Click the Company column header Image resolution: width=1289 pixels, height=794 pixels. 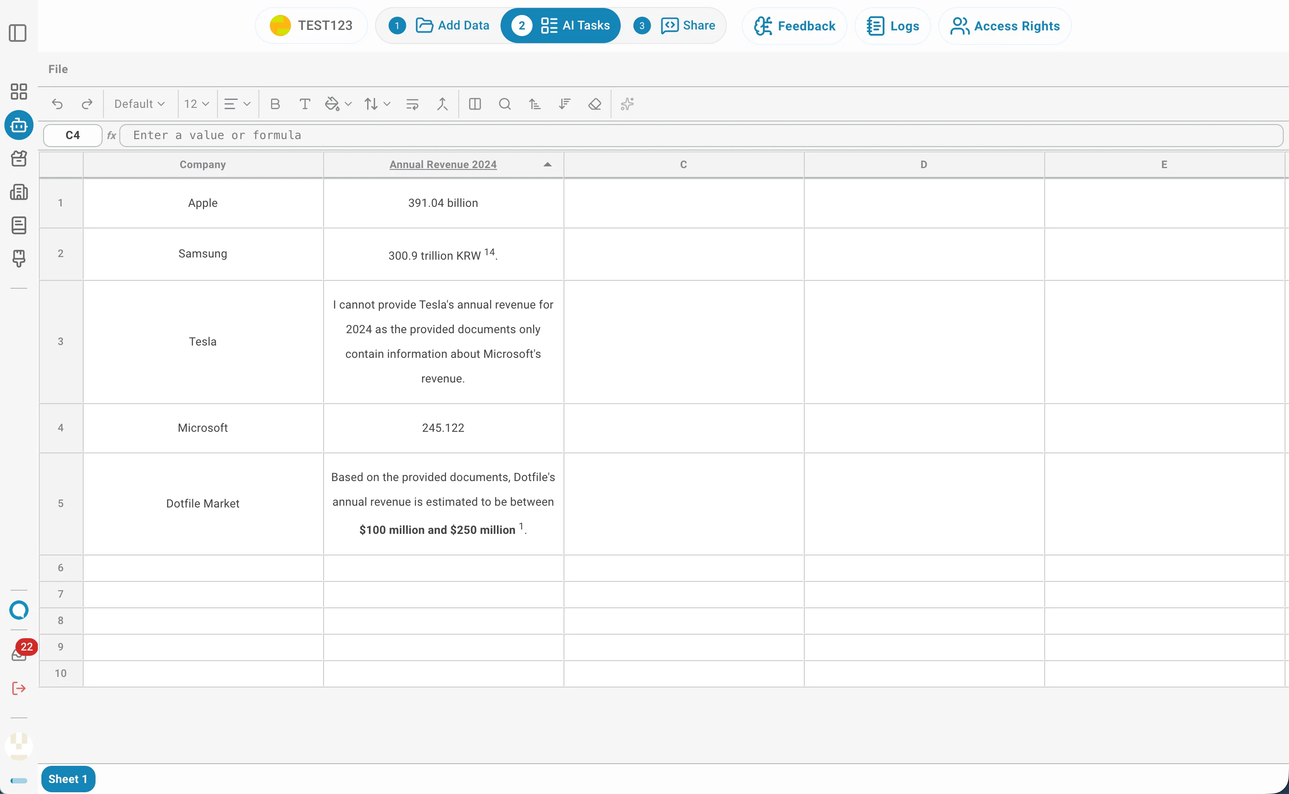coord(203,164)
